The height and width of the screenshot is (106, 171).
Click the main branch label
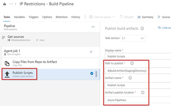coord(42,40)
